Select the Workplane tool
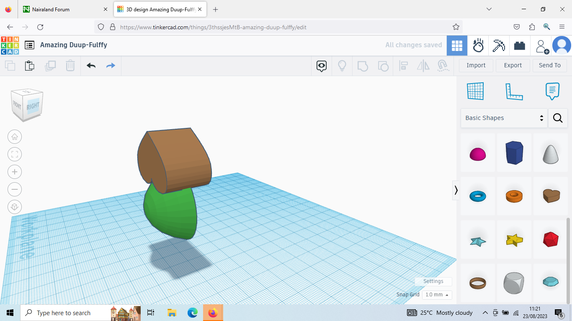Viewport: 572px width, 321px height. click(475, 91)
